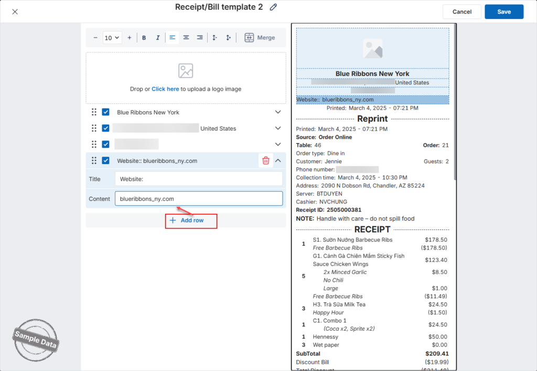Decrease font size with minus icon
Screen dimensions: 537x371
coord(95,38)
